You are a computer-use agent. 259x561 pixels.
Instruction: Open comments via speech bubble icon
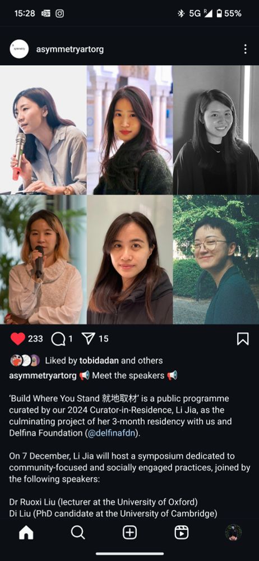click(x=58, y=339)
